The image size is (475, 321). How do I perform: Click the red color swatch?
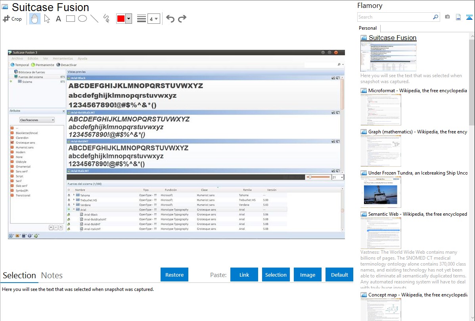pyautogui.click(x=121, y=19)
